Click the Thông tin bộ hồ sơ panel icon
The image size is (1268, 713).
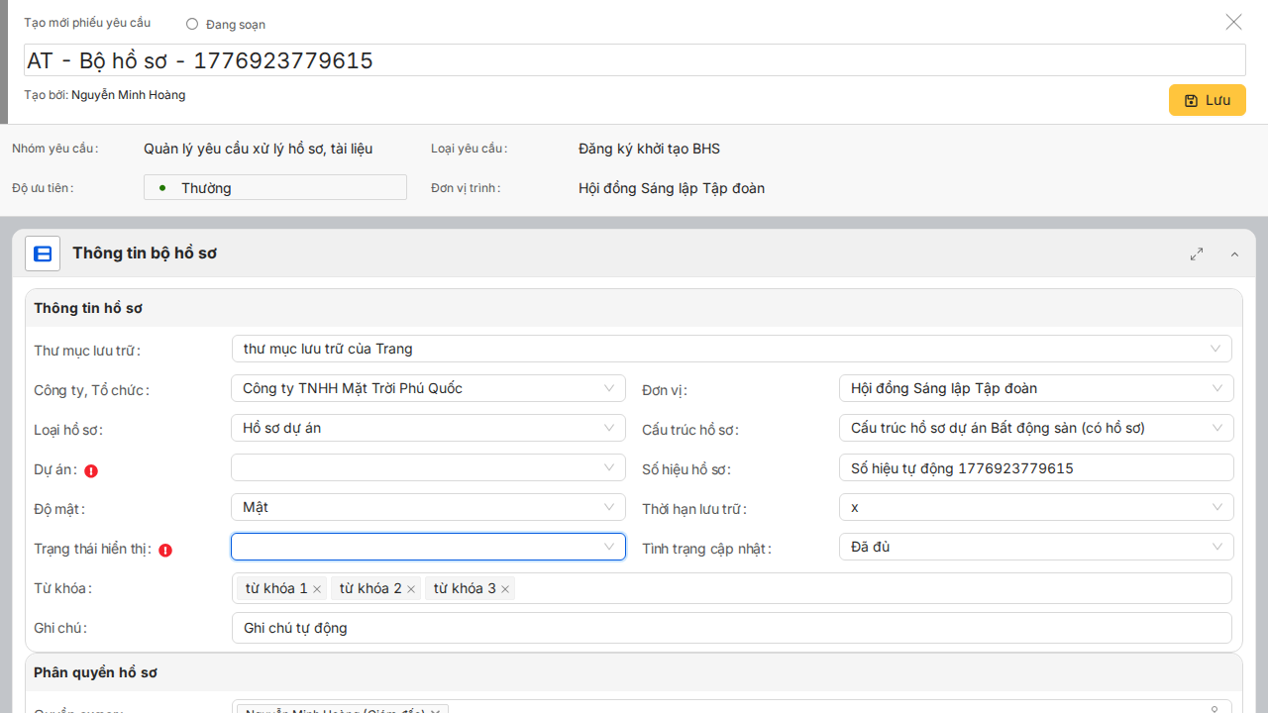pyautogui.click(x=43, y=254)
